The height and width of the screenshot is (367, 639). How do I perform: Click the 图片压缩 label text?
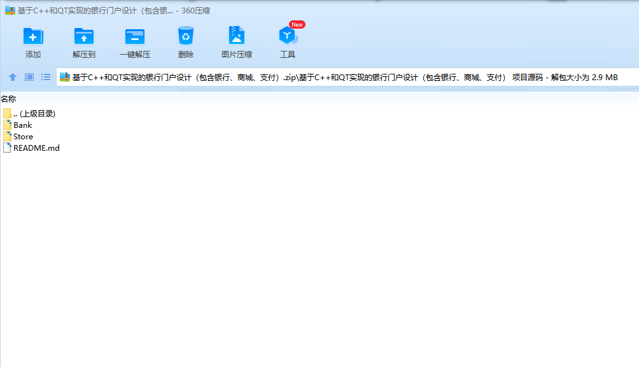[x=237, y=55]
